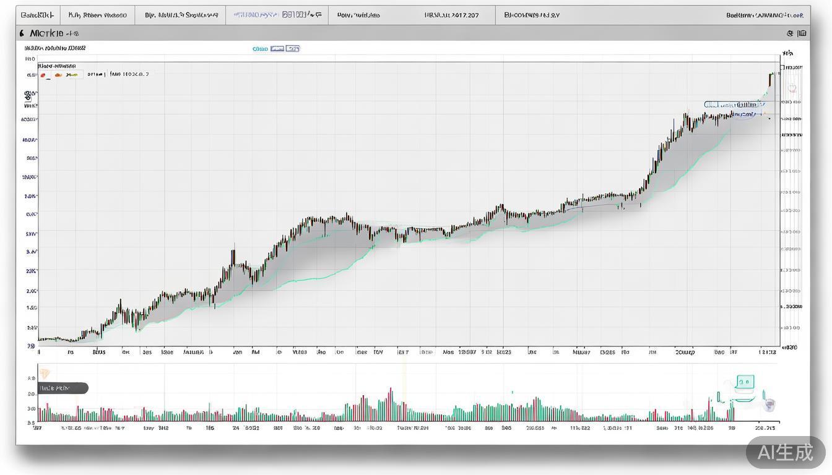Image resolution: width=832 pixels, height=475 pixels.
Task: Click the red indicator icon in chart legend
Action: click(43, 75)
